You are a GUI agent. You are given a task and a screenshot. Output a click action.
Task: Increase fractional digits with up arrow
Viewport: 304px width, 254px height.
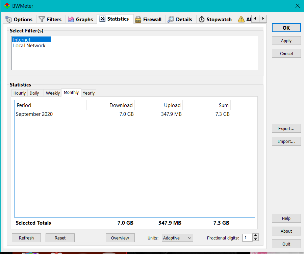256,235
